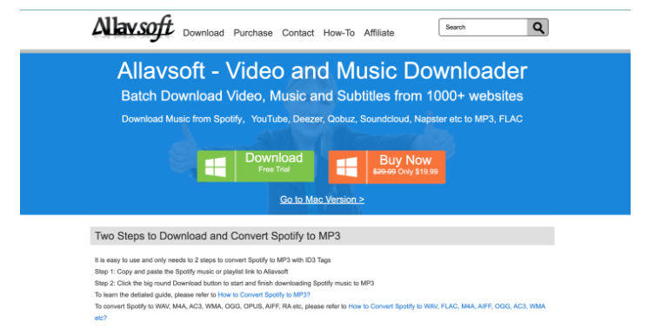Follow the Go to Mac Version link
Screen dimensions: 668x328
coord(322,200)
